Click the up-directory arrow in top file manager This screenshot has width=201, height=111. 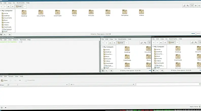pos(9,6)
